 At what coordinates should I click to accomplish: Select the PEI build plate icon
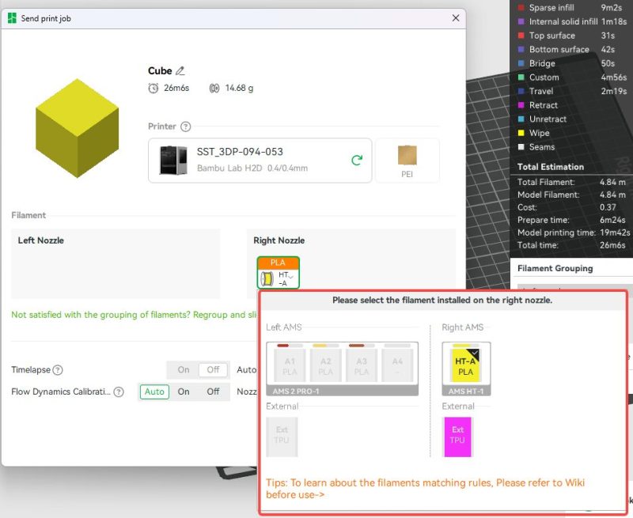[407, 160]
